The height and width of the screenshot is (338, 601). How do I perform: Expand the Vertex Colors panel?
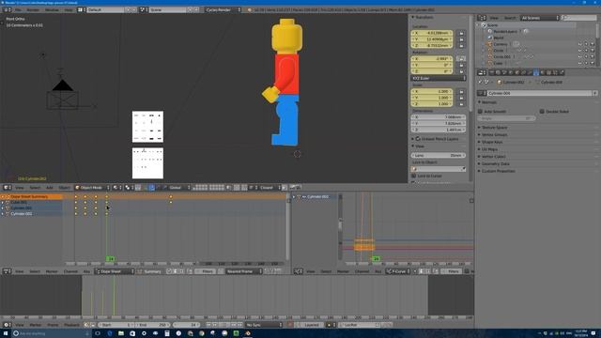(x=493, y=157)
